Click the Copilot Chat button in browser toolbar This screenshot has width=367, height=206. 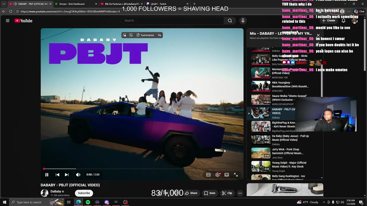(x=359, y=11)
